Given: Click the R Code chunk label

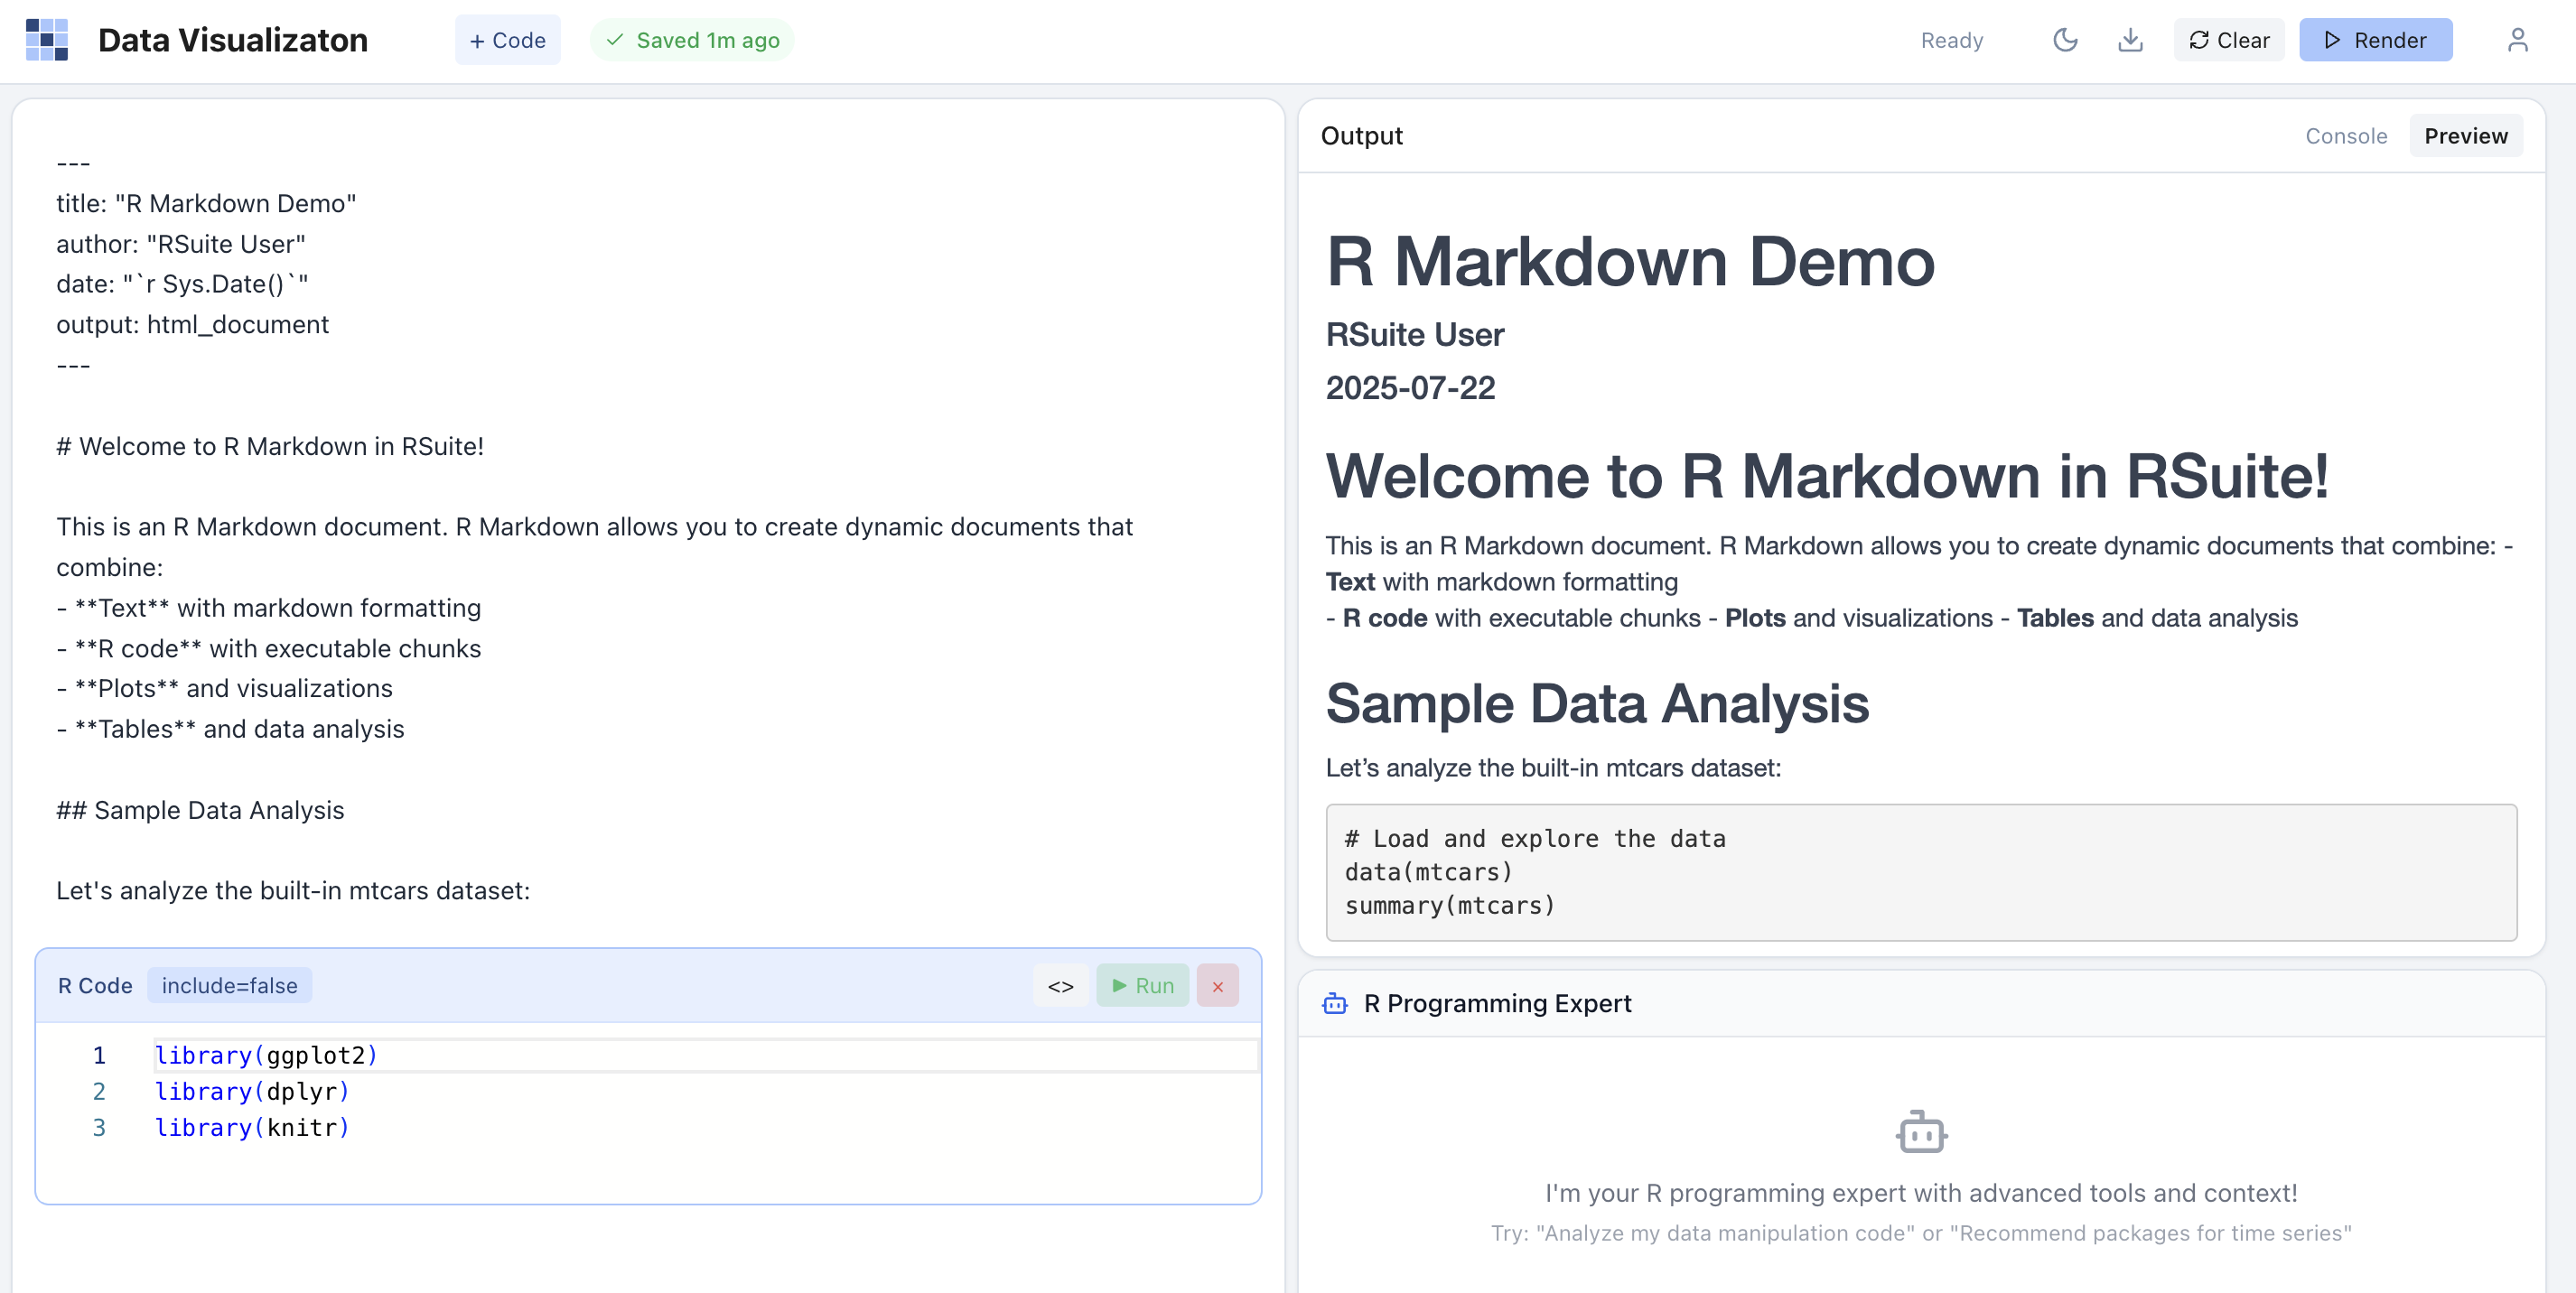Looking at the screenshot, I should [x=95, y=985].
